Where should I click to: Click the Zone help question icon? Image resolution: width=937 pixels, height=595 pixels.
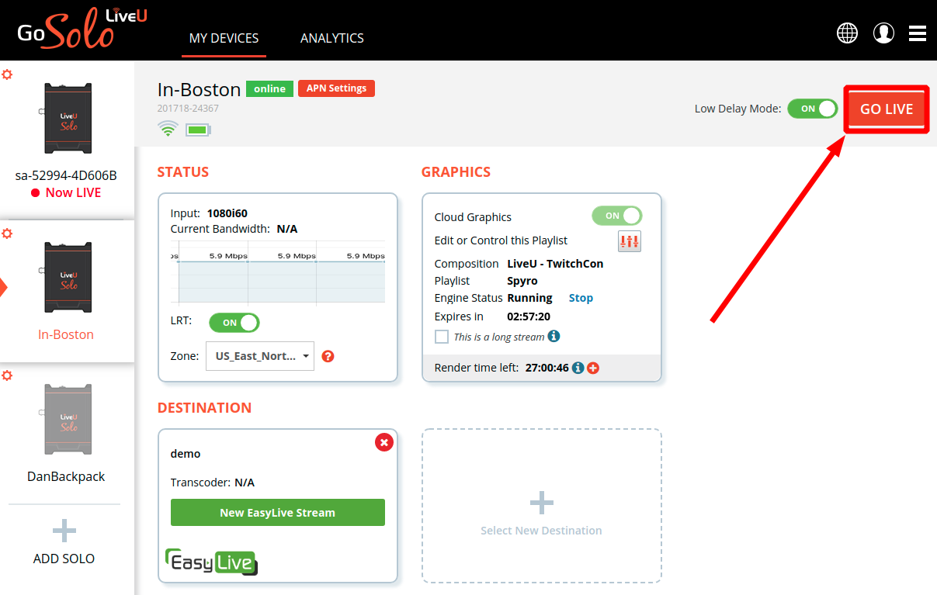tap(328, 356)
